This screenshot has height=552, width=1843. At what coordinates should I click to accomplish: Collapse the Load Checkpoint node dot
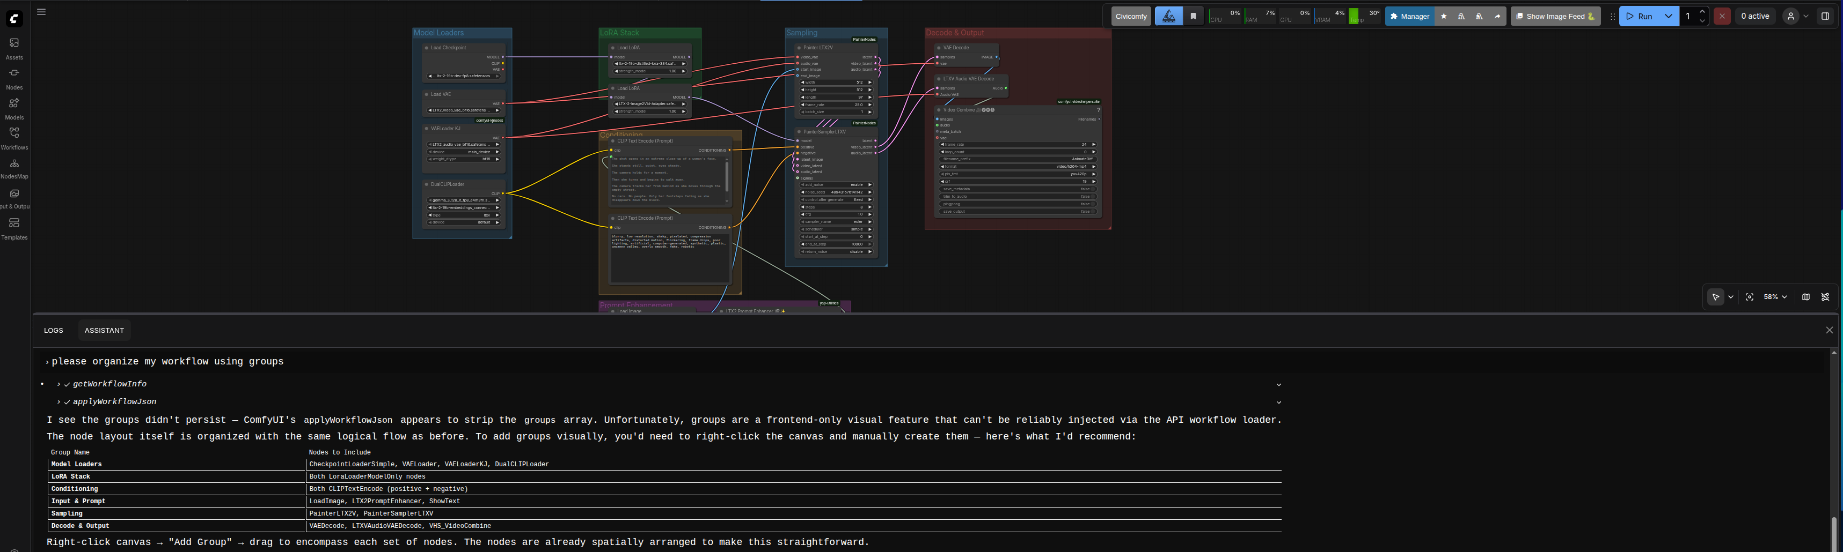point(427,48)
